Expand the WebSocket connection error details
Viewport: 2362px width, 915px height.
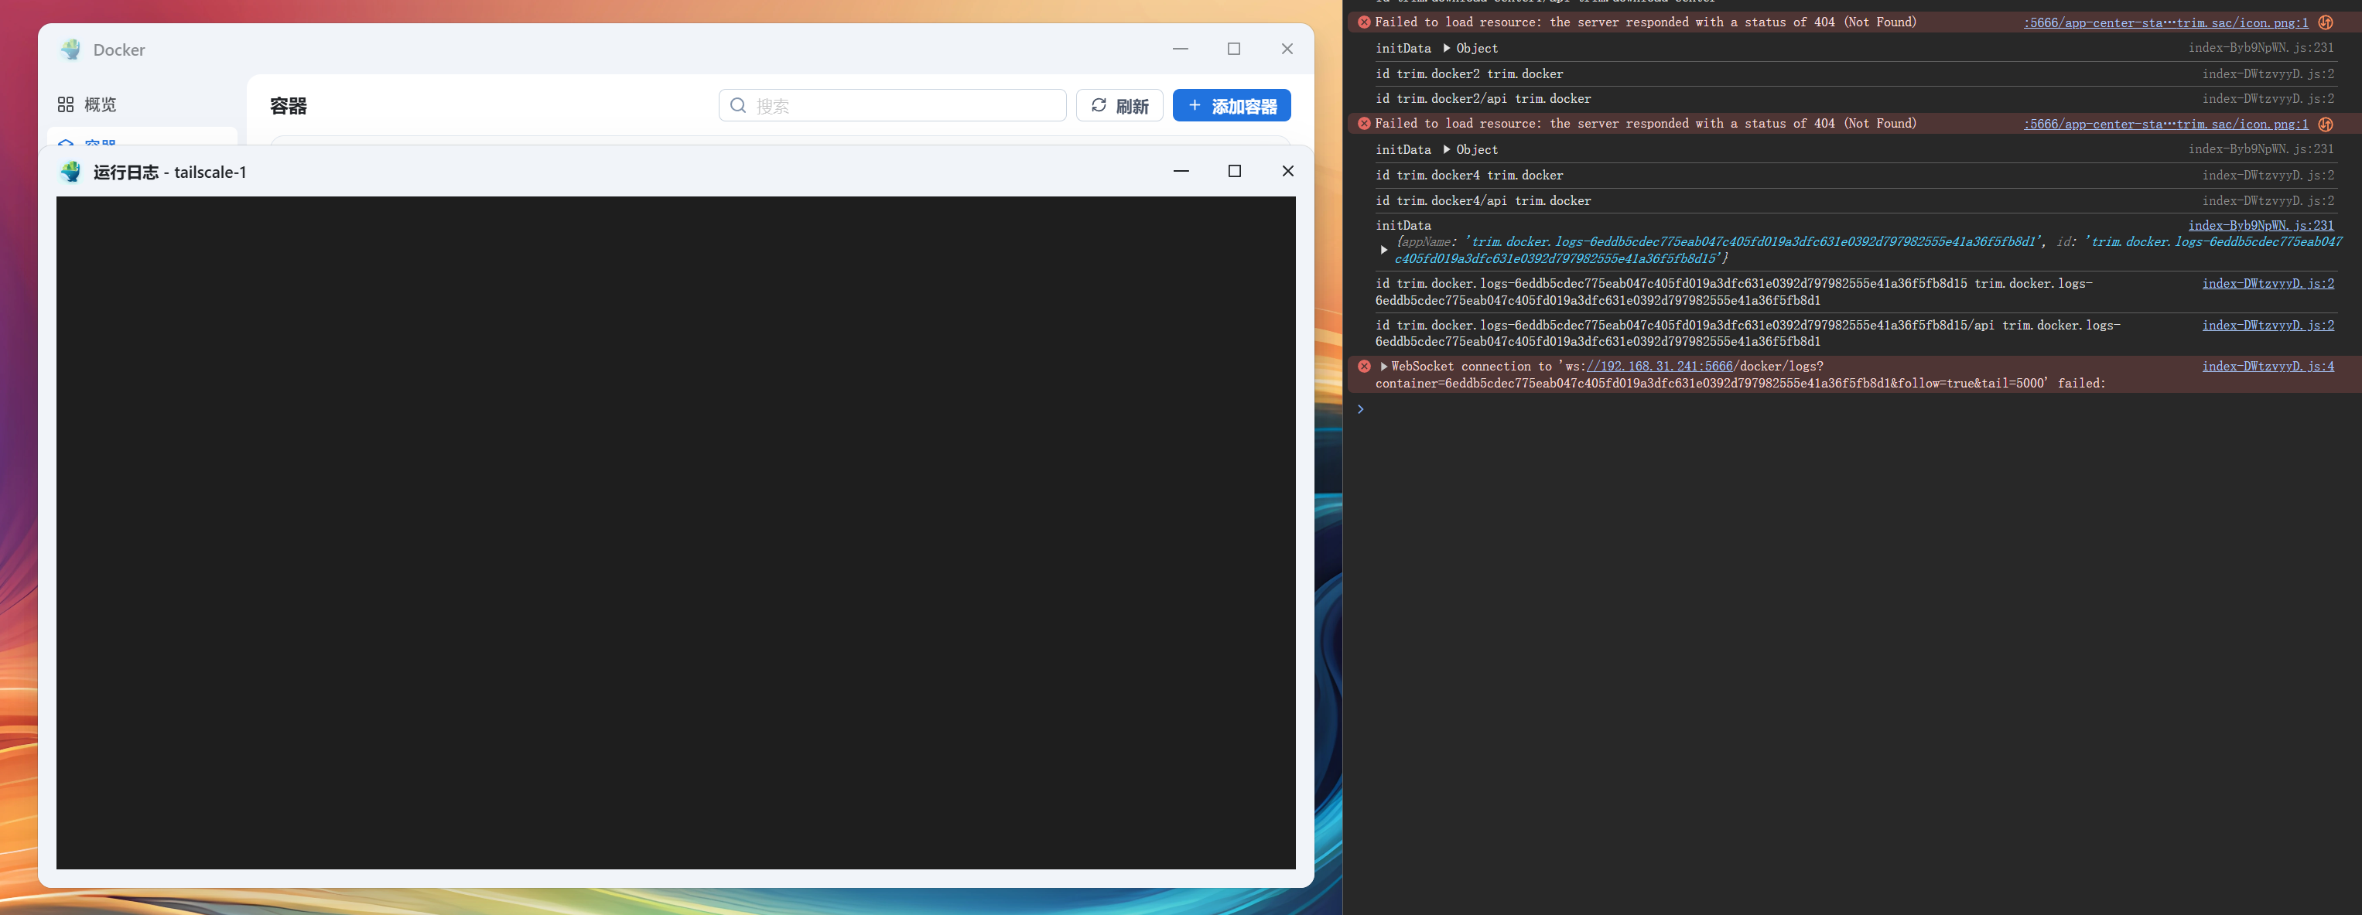1383,366
